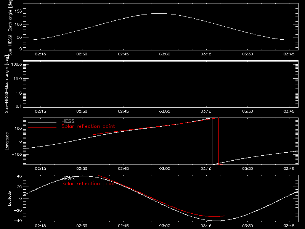Image resolution: width=305 pixels, height=229 pixels.
Task: Click the red curve minimum in Latitude plot
Action: click(x=214, y=216)
